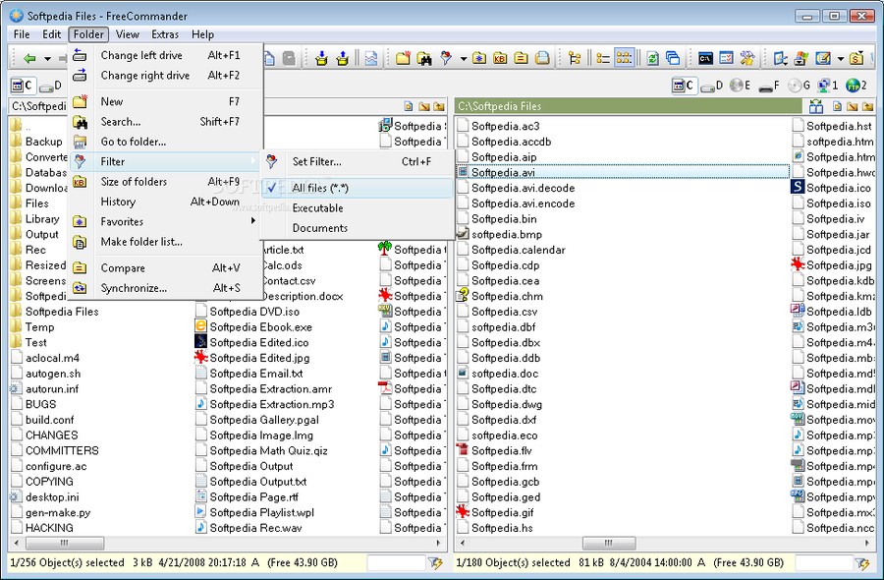Select disc drive G in the right panel
The image size is (884, 580).
click(799, 86)
